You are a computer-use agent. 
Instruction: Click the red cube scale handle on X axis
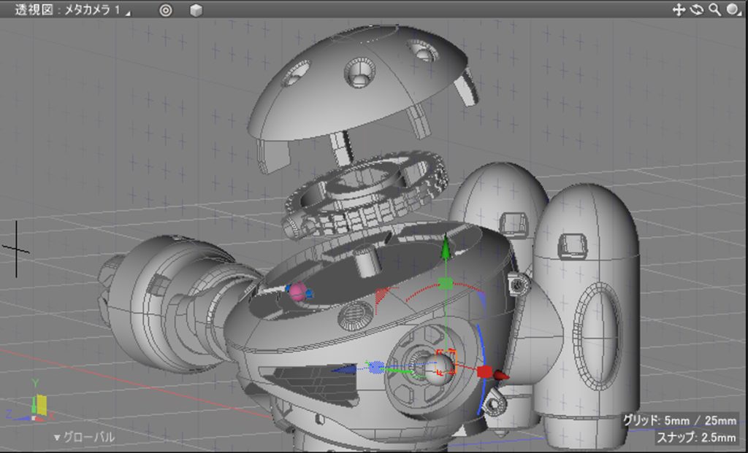pos(484,372)
